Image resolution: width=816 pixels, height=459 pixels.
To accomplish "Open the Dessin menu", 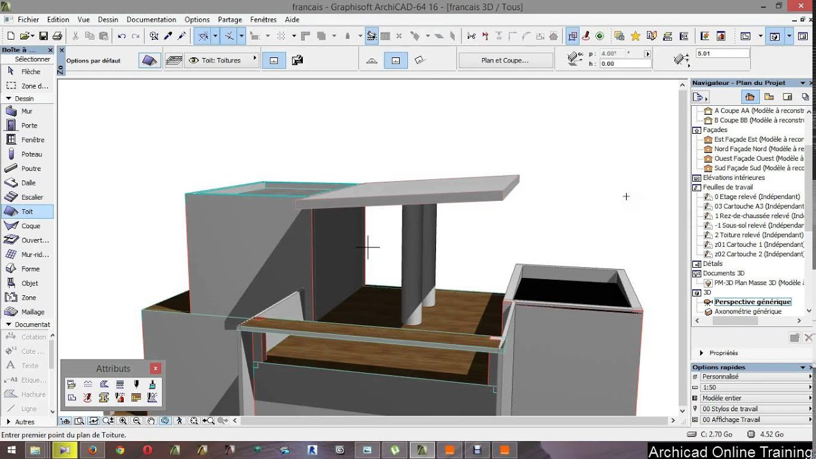I will click(x=108, y=20).
